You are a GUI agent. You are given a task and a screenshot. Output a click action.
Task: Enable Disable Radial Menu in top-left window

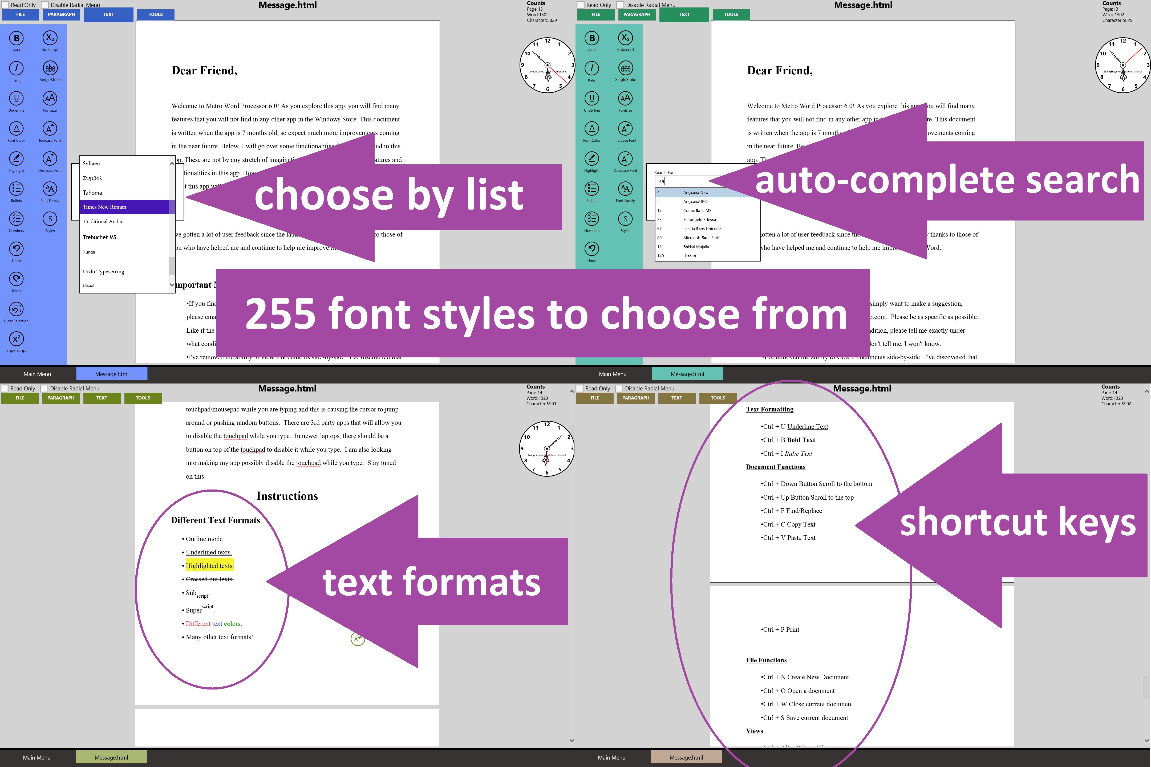click(x=45, y=5)
